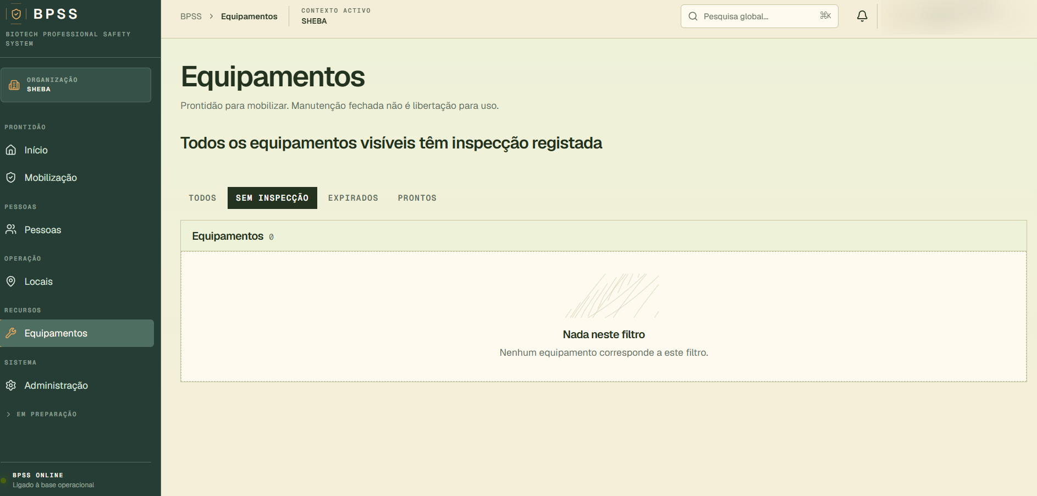This screenshot has height=496, width=1037.
Task: Click the organization building icon
Action: tap(14, 85)
